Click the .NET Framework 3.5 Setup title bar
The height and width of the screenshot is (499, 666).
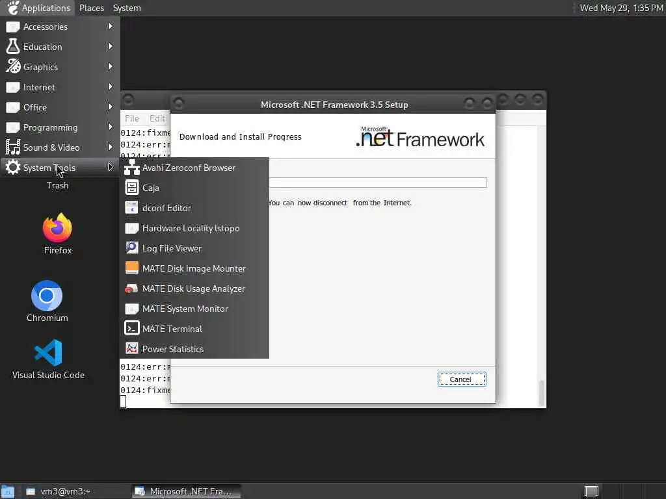(334, 105)
